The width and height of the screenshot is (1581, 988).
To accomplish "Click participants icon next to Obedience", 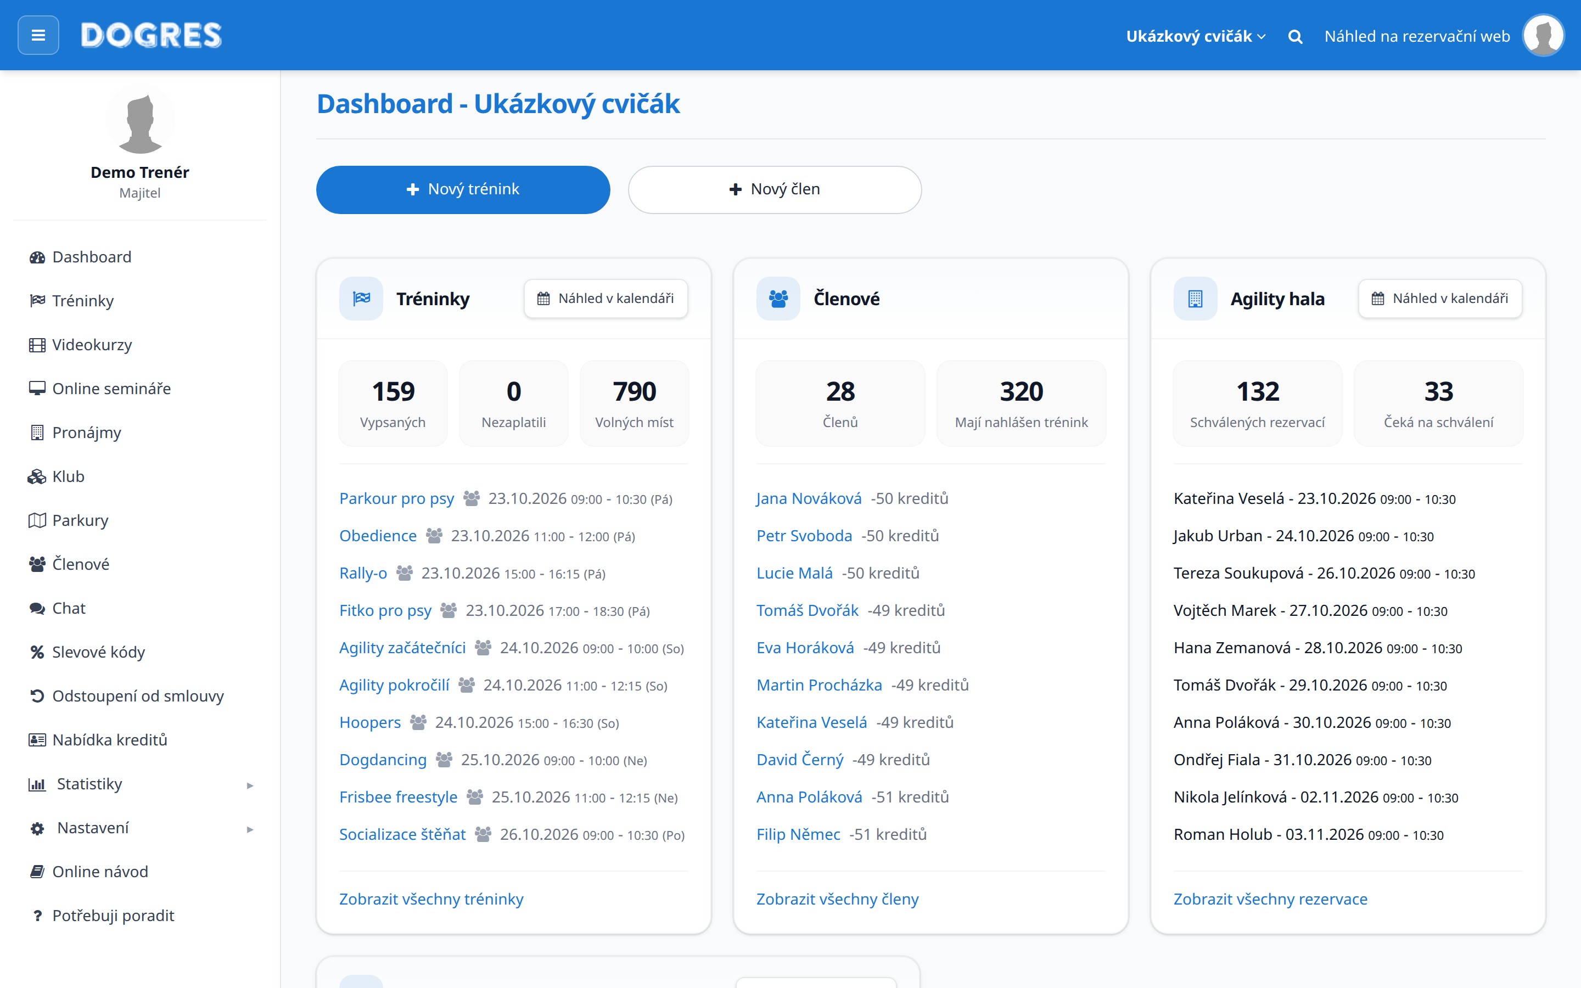I will tap(434, 536).
